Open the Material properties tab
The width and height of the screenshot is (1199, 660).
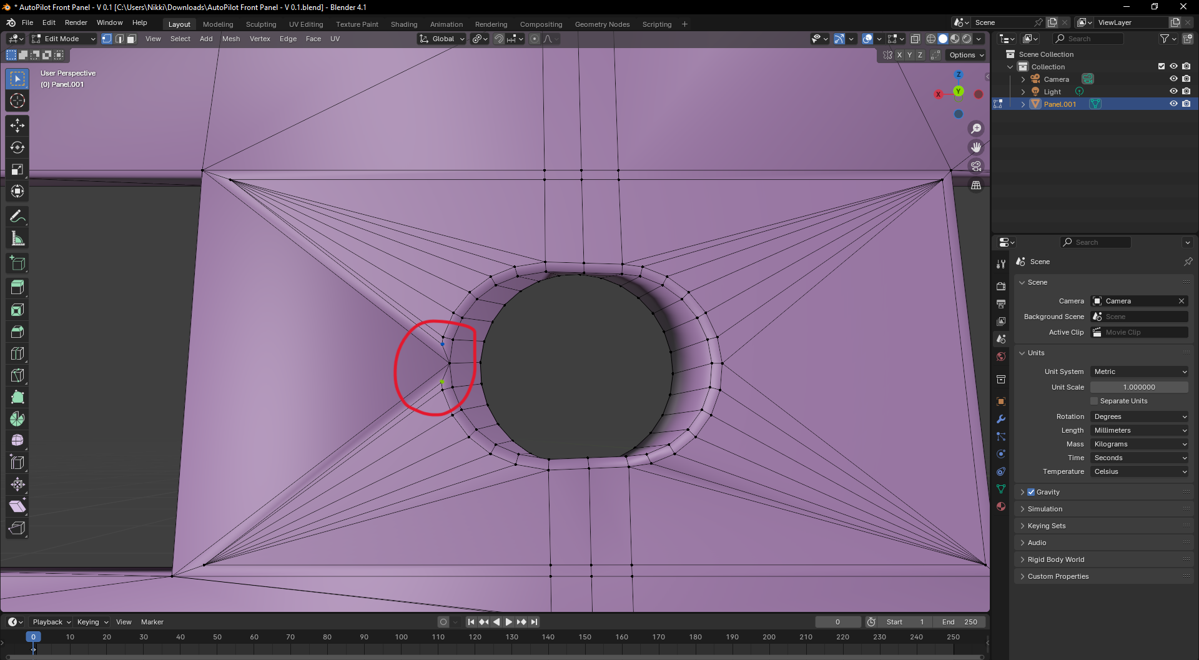(x=1001, y=506)
